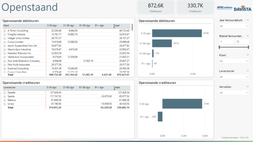Viewport: 253px width, 142px height.
Task: Select the 0-30 dgn debiteuren bar
Action: tap(177, 33)
